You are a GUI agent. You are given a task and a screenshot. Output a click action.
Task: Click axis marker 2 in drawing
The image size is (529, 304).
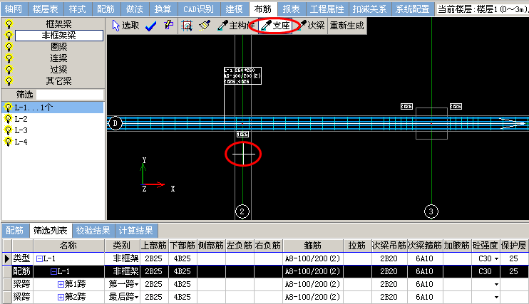pyautogui.click(x=242, y=211)
